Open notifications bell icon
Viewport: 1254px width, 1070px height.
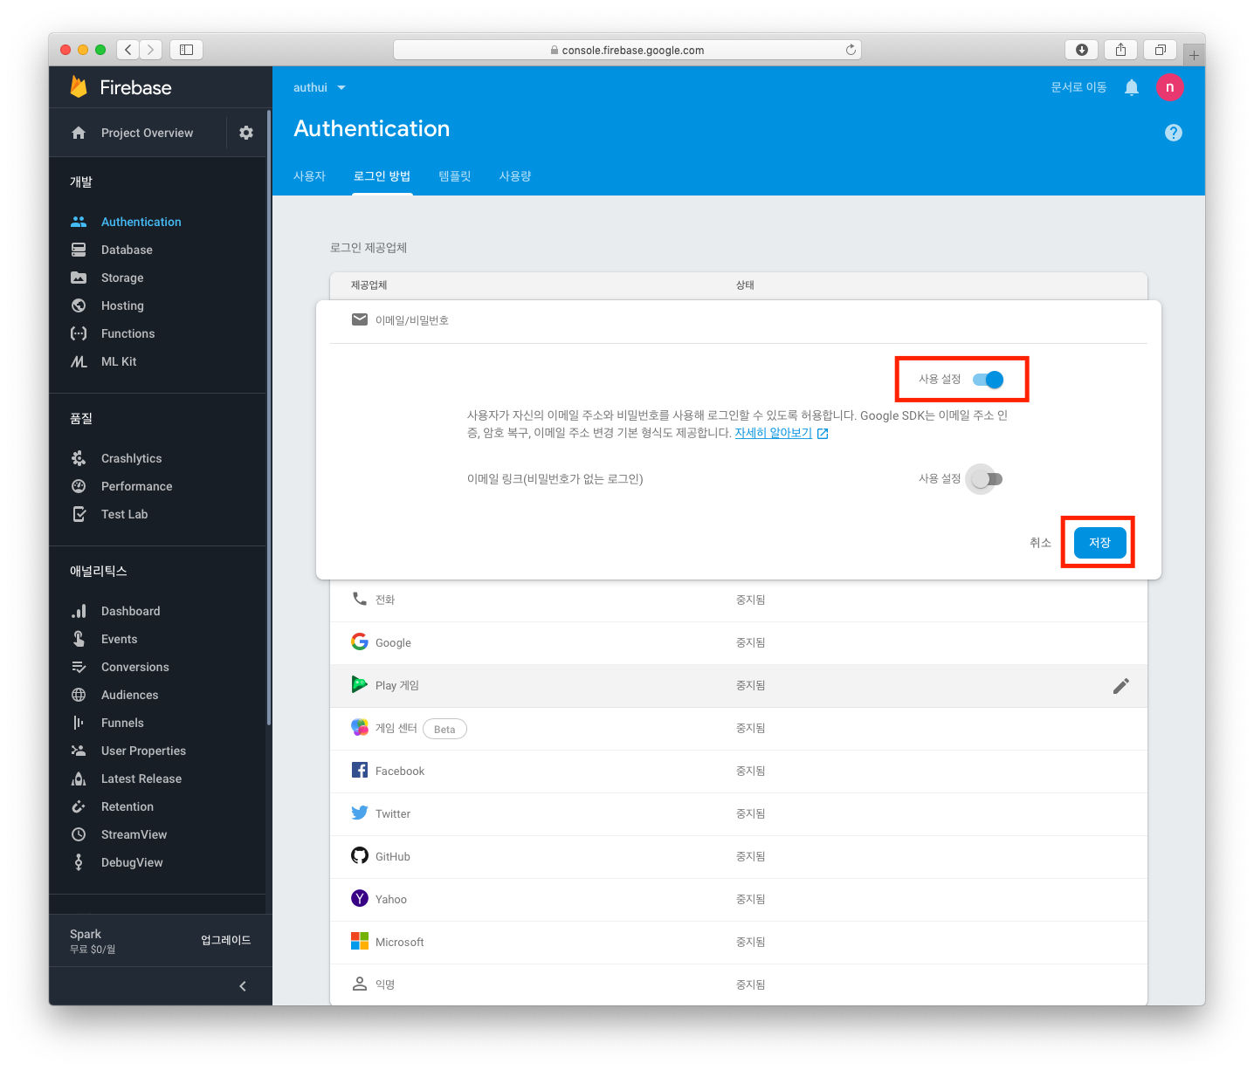click(1132, 87)
